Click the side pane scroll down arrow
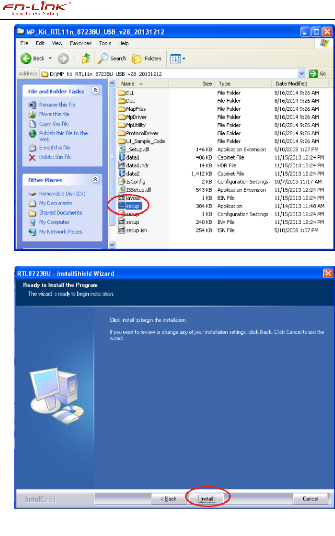 112,245
